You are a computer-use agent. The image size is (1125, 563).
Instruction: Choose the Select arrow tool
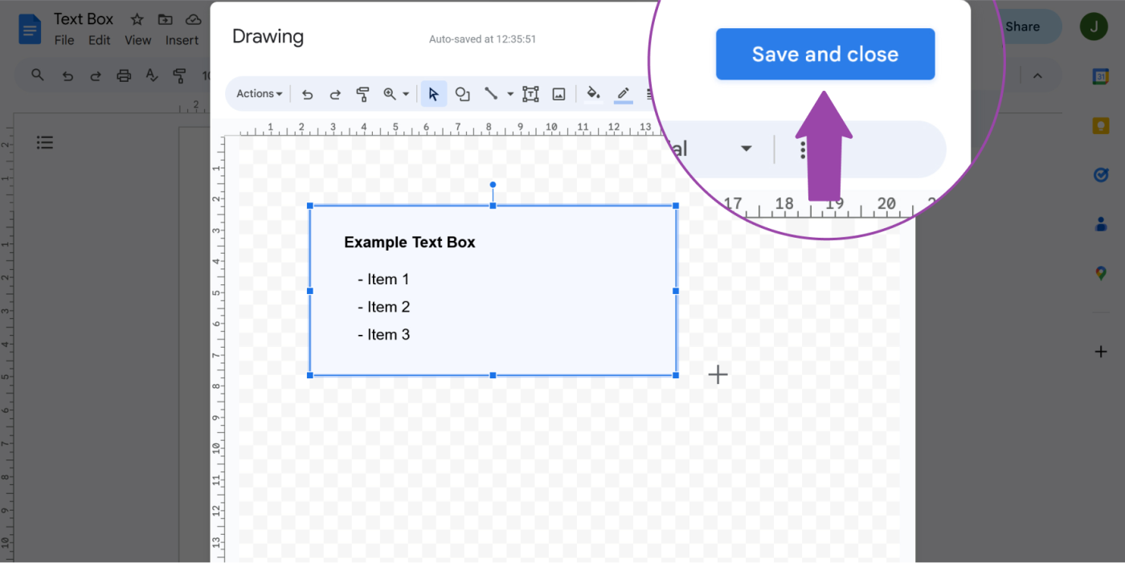(x=434, y=94)
